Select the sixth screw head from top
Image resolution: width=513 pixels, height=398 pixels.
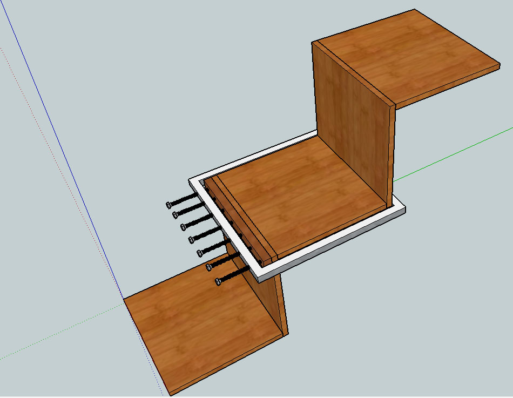click(210, 266)
